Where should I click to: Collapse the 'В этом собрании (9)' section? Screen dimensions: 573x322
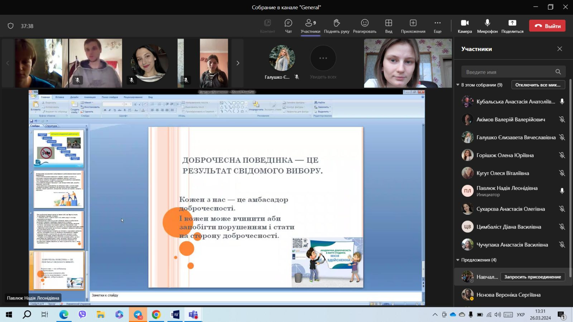coord(458,85)
